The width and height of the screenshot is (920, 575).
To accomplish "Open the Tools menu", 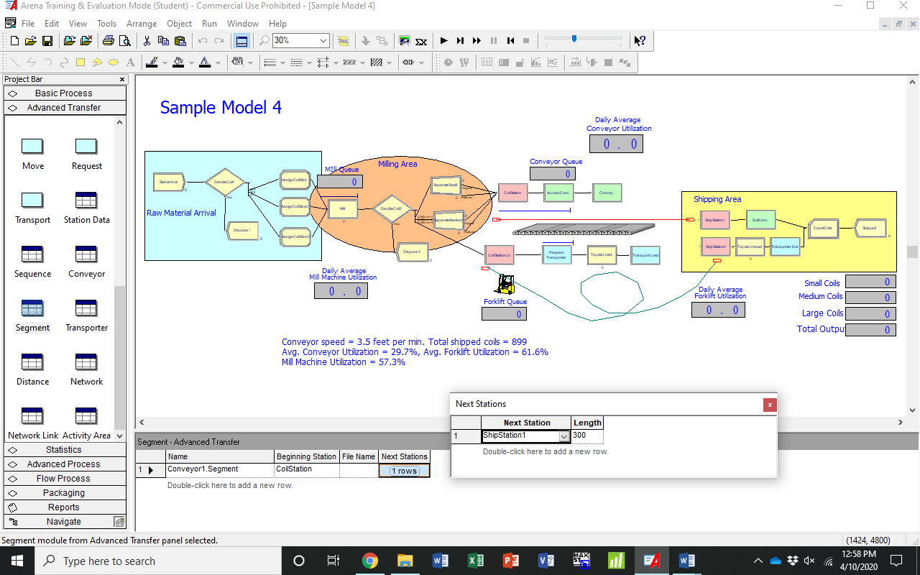I will pyautogui.click(x=107, y=24).
